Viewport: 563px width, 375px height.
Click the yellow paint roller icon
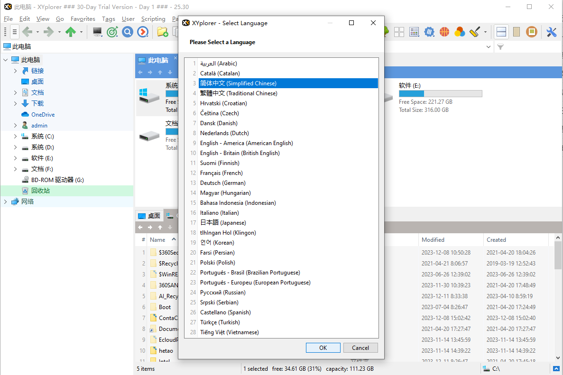tap(475, 32)
